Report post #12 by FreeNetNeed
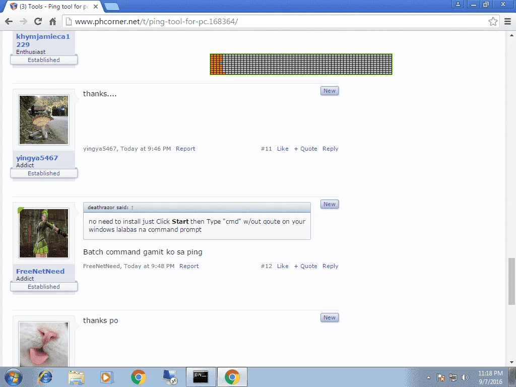The image size is (516, 387). tap(189, 266)
